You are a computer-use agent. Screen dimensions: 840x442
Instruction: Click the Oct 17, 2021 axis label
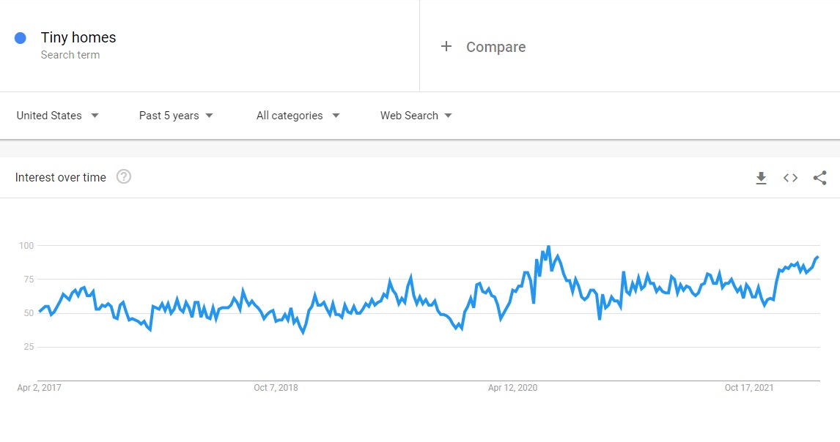(749, 388)
